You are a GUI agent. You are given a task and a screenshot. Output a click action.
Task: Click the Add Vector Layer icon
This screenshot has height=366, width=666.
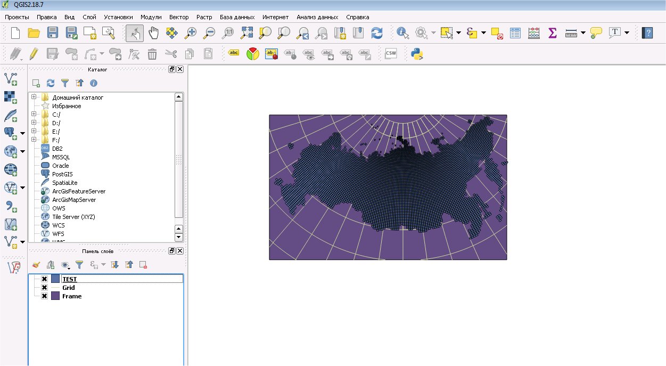click(11, 79)
